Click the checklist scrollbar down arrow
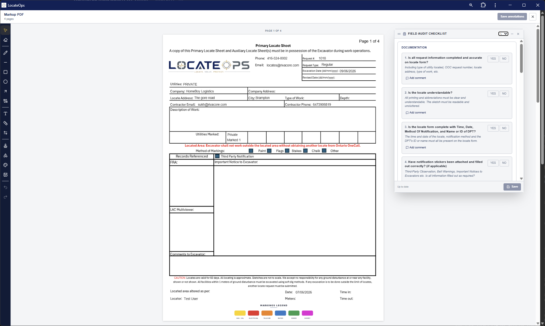Image resolution: width=545 pixels, height=326 pixels. pyautogui.click(x=521, y=179)
